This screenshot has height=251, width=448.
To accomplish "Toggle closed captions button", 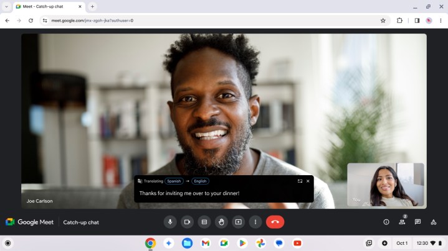I will pos(204,222).
